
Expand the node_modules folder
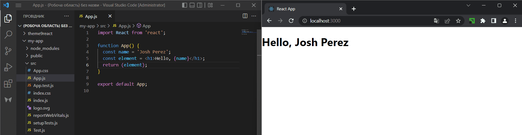pos(45,48)
